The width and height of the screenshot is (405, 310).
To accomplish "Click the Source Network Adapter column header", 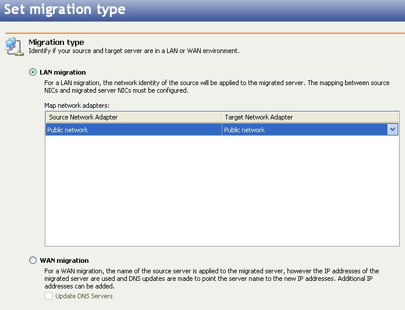I will point(133,117).
